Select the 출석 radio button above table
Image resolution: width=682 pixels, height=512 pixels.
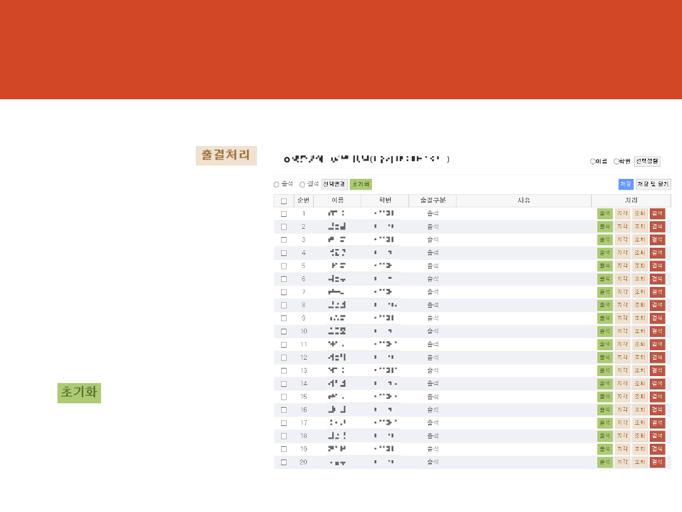coord(277,185)
